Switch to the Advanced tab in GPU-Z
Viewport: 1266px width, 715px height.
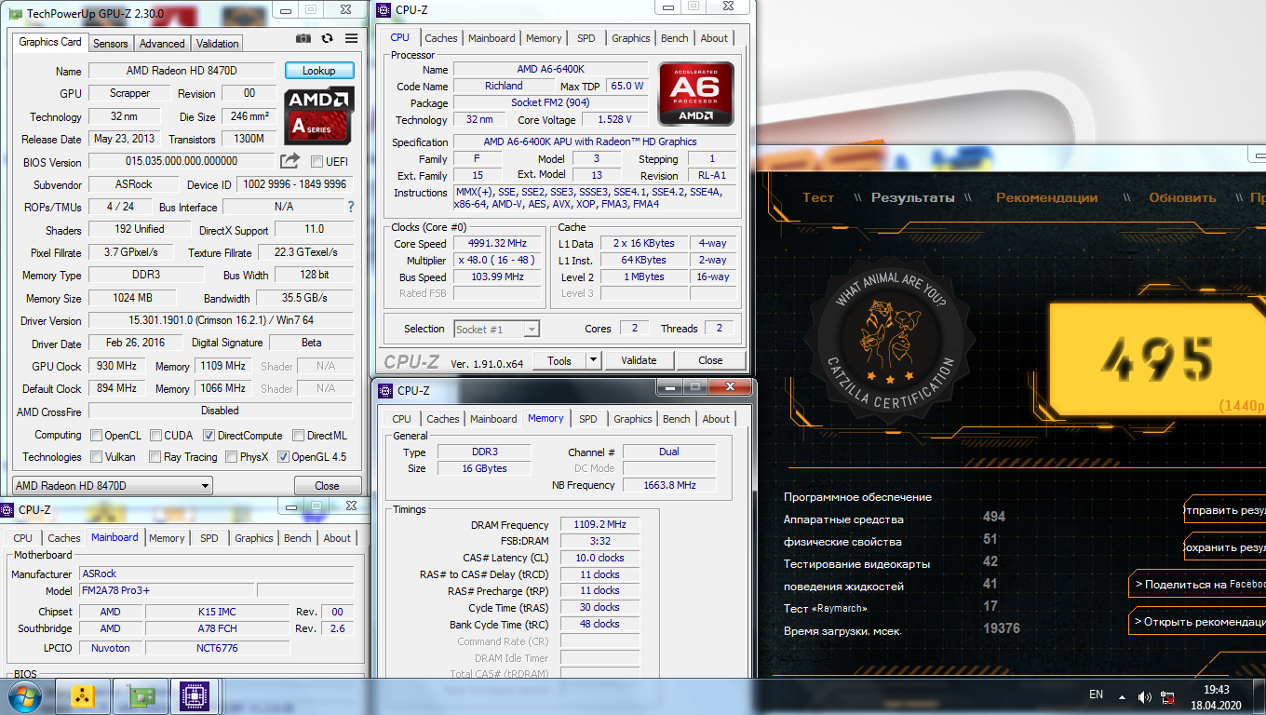click(x=162, y=43)
